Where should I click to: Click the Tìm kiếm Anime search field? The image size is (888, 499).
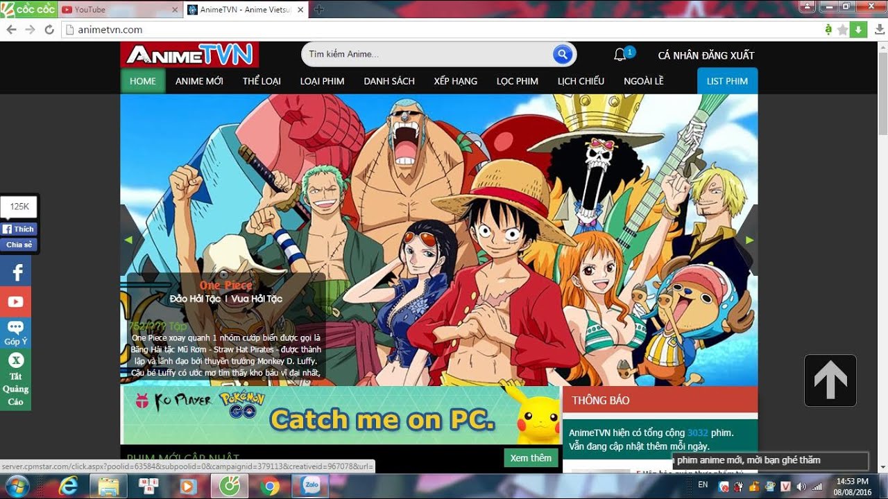(427, 54)
